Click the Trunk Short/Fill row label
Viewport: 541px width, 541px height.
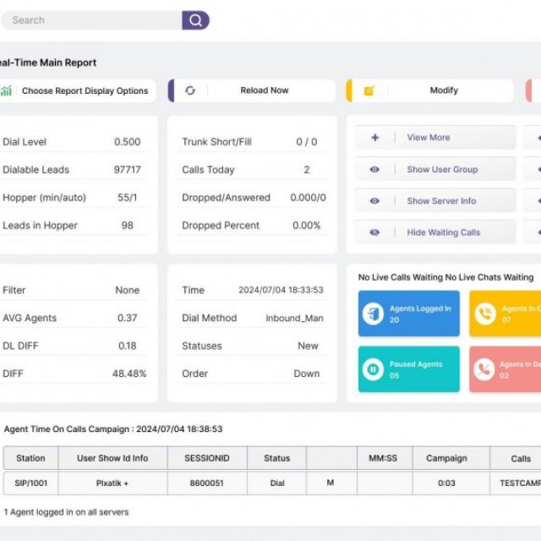point(216,142)
